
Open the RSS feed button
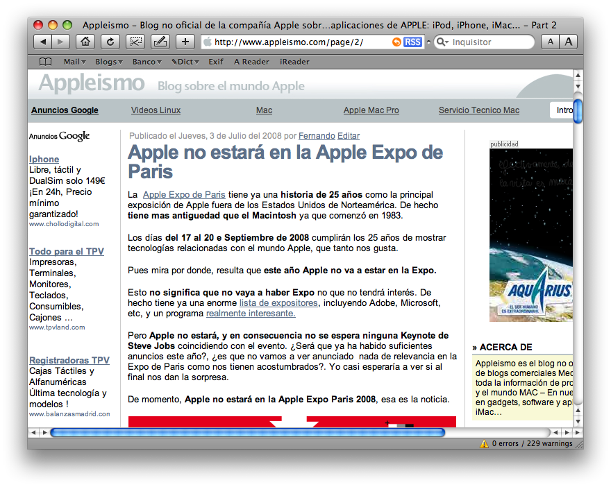click(412, 42)
